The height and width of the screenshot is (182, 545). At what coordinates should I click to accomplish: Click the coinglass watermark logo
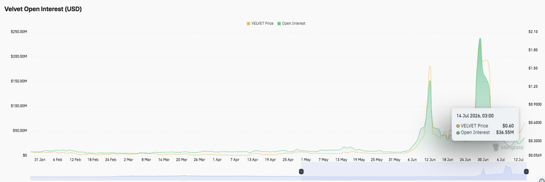click(508, 147)
